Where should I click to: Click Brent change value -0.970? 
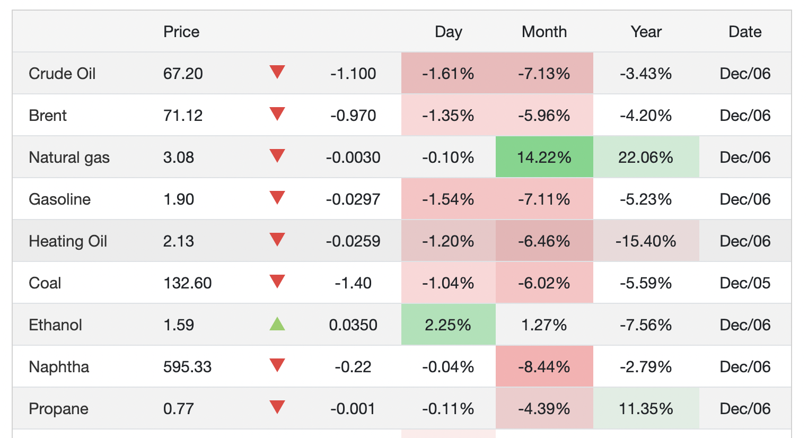click(353, 116)
